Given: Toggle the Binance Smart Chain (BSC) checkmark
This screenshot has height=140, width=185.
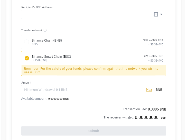Looking at the screenshot, I should [x=27, y=58].
